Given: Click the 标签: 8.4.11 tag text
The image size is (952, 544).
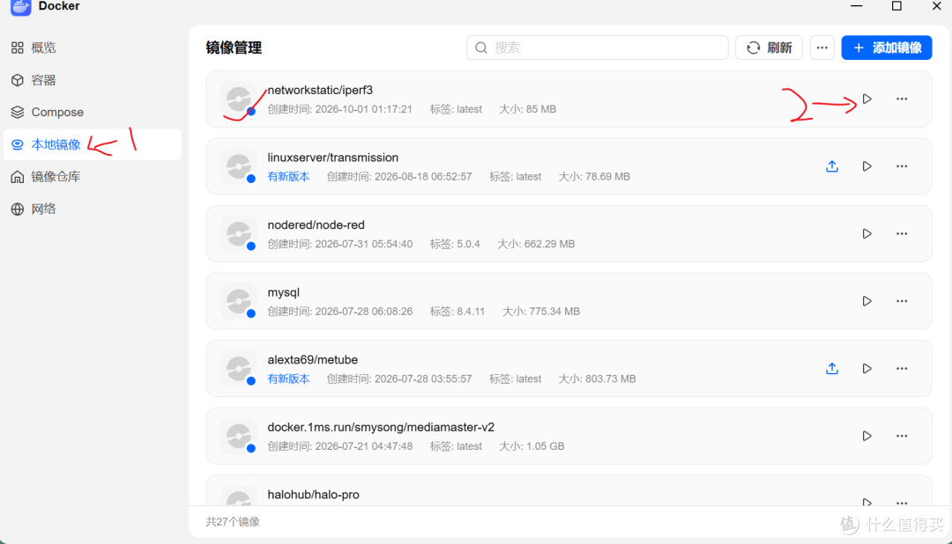Looking at the screenshot, I should click(x=457, y=311).
